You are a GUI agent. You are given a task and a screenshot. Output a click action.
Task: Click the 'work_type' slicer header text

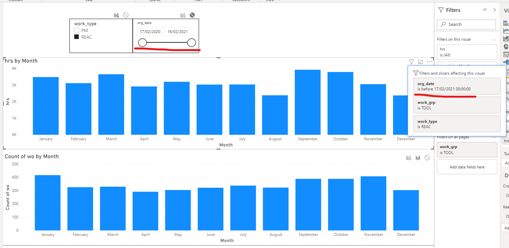pyautogui.click(x=85, y=24)
